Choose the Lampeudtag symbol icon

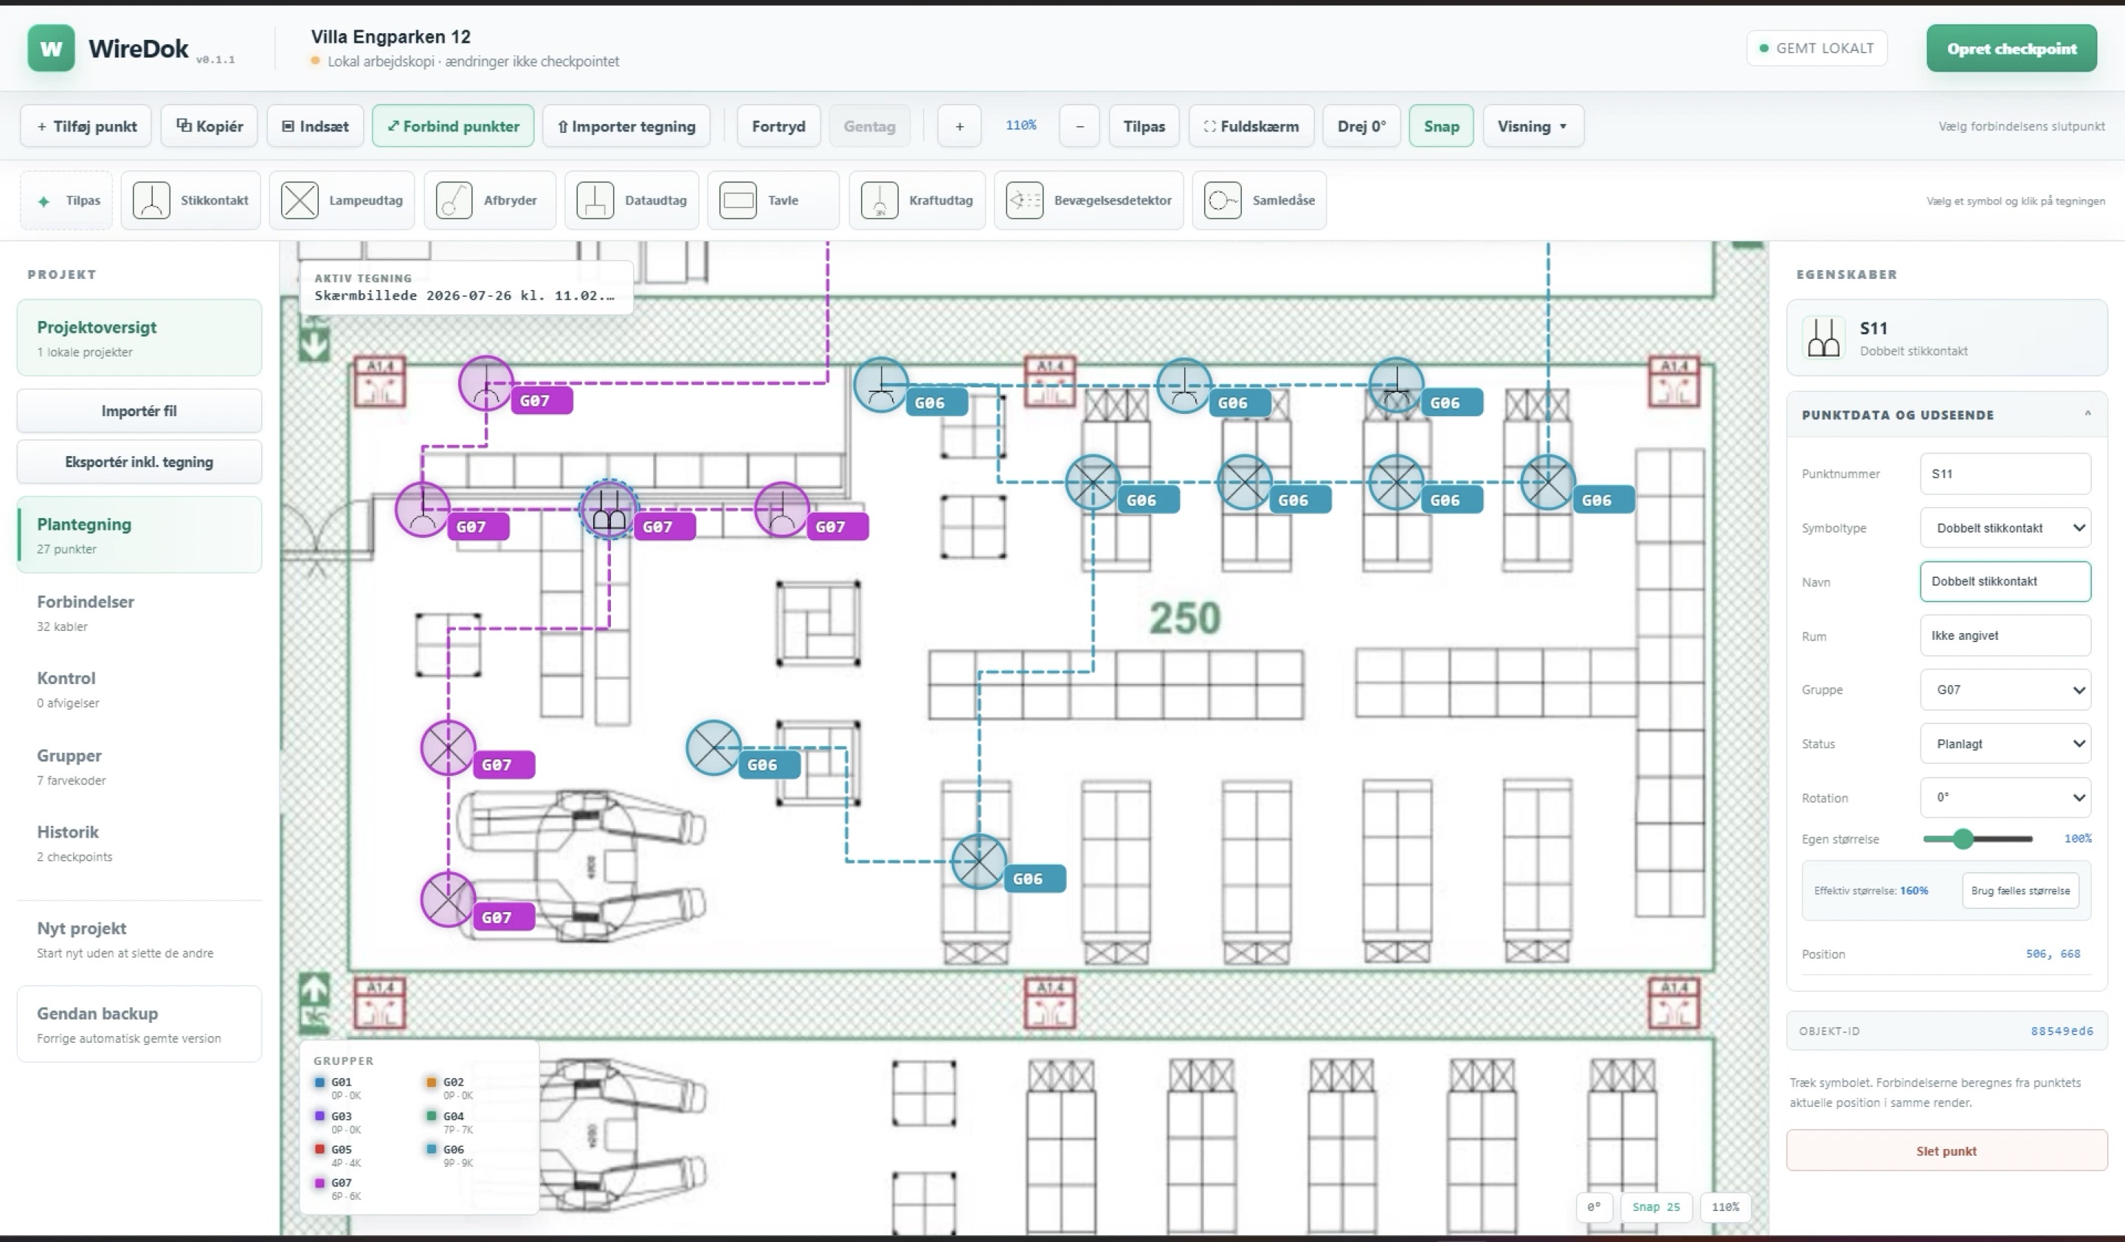coord(300,201)
